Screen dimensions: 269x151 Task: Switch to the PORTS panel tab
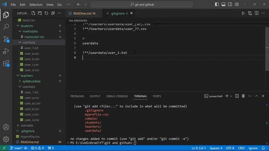click(157, 96)
